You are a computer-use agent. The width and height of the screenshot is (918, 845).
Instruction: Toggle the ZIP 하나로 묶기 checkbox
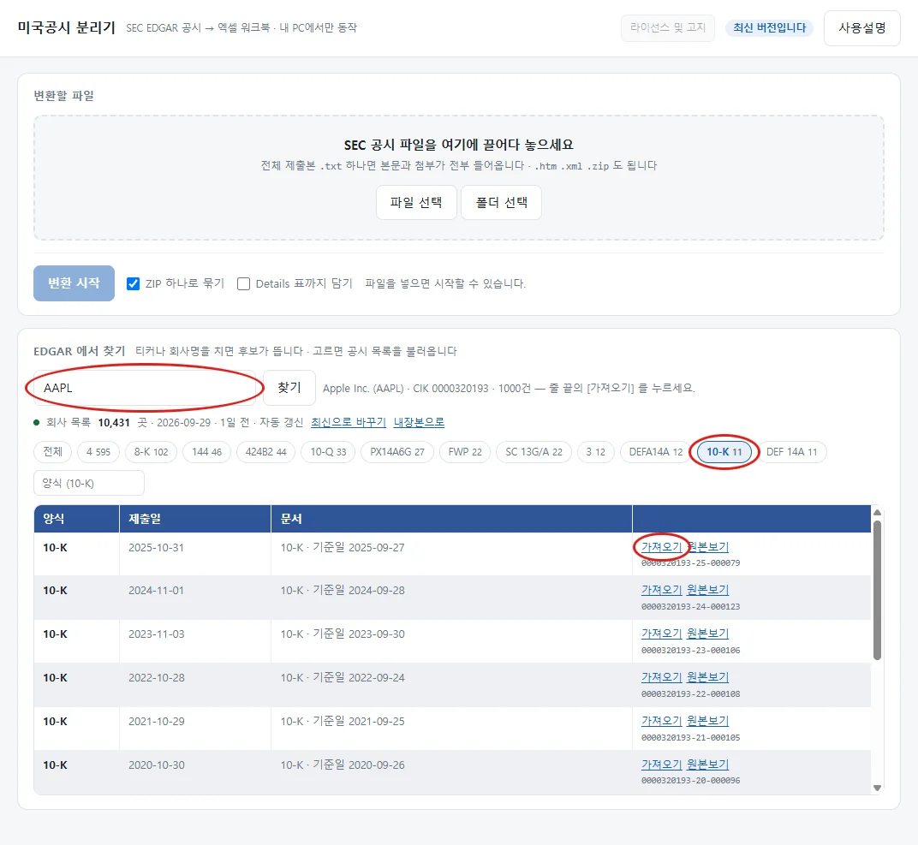point(134,284)
